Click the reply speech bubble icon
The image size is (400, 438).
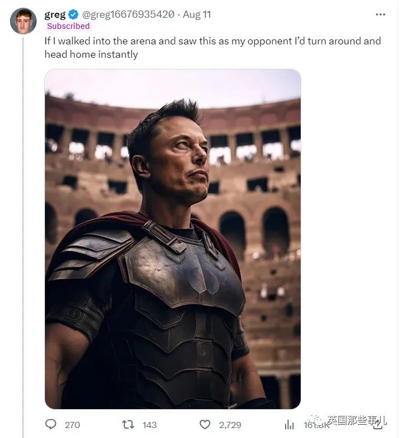51,424
